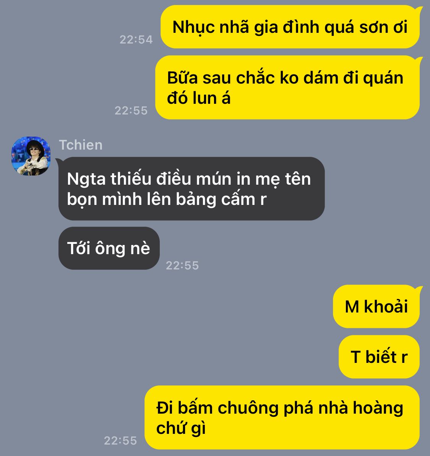
Task: Tap the sender name Tchien
Action: point(81,145)
